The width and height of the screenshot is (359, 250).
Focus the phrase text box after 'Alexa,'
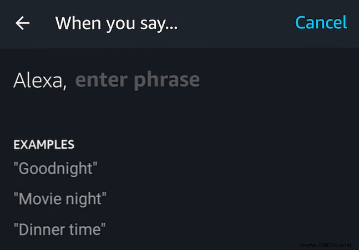(x=137, y=81)
